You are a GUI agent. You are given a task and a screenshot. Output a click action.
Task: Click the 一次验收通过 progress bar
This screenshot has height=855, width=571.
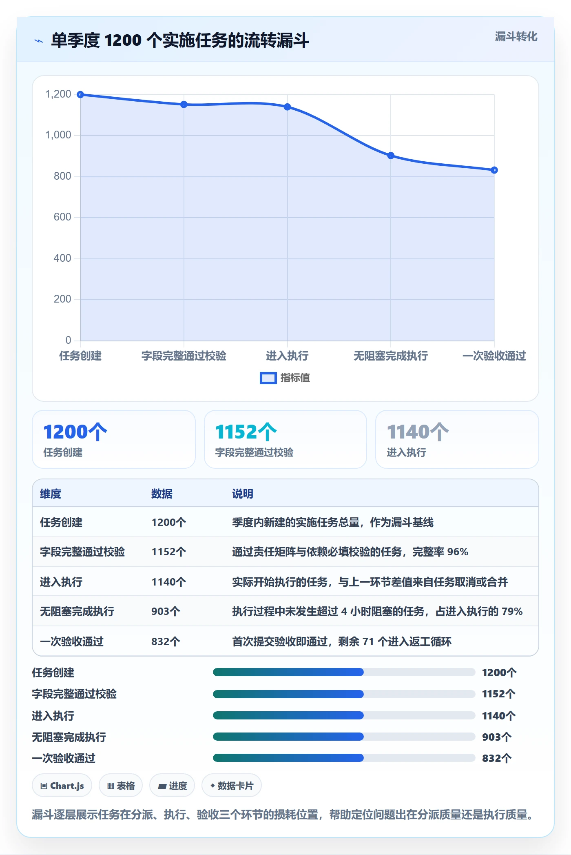[344, 758]
